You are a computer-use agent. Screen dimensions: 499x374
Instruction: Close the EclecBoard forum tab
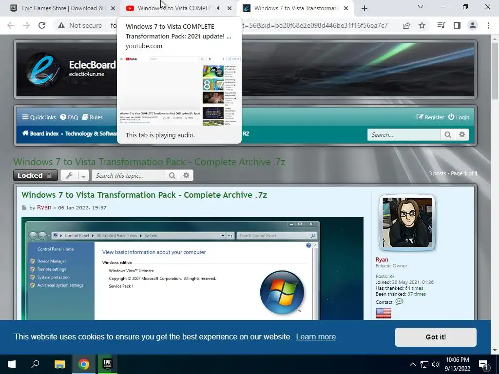(x=346, y=9)
